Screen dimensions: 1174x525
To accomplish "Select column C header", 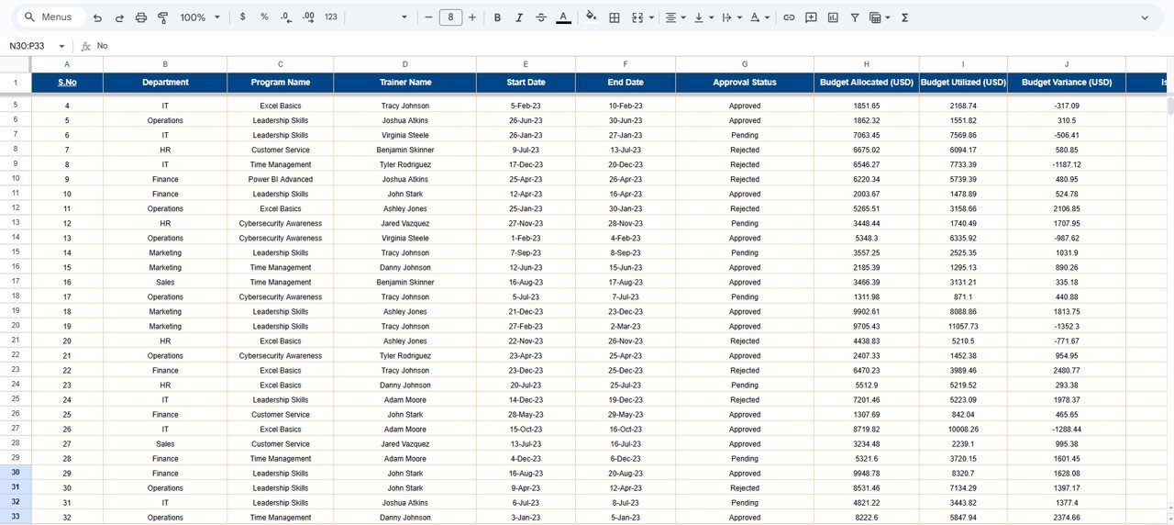I will coord(281,63).
